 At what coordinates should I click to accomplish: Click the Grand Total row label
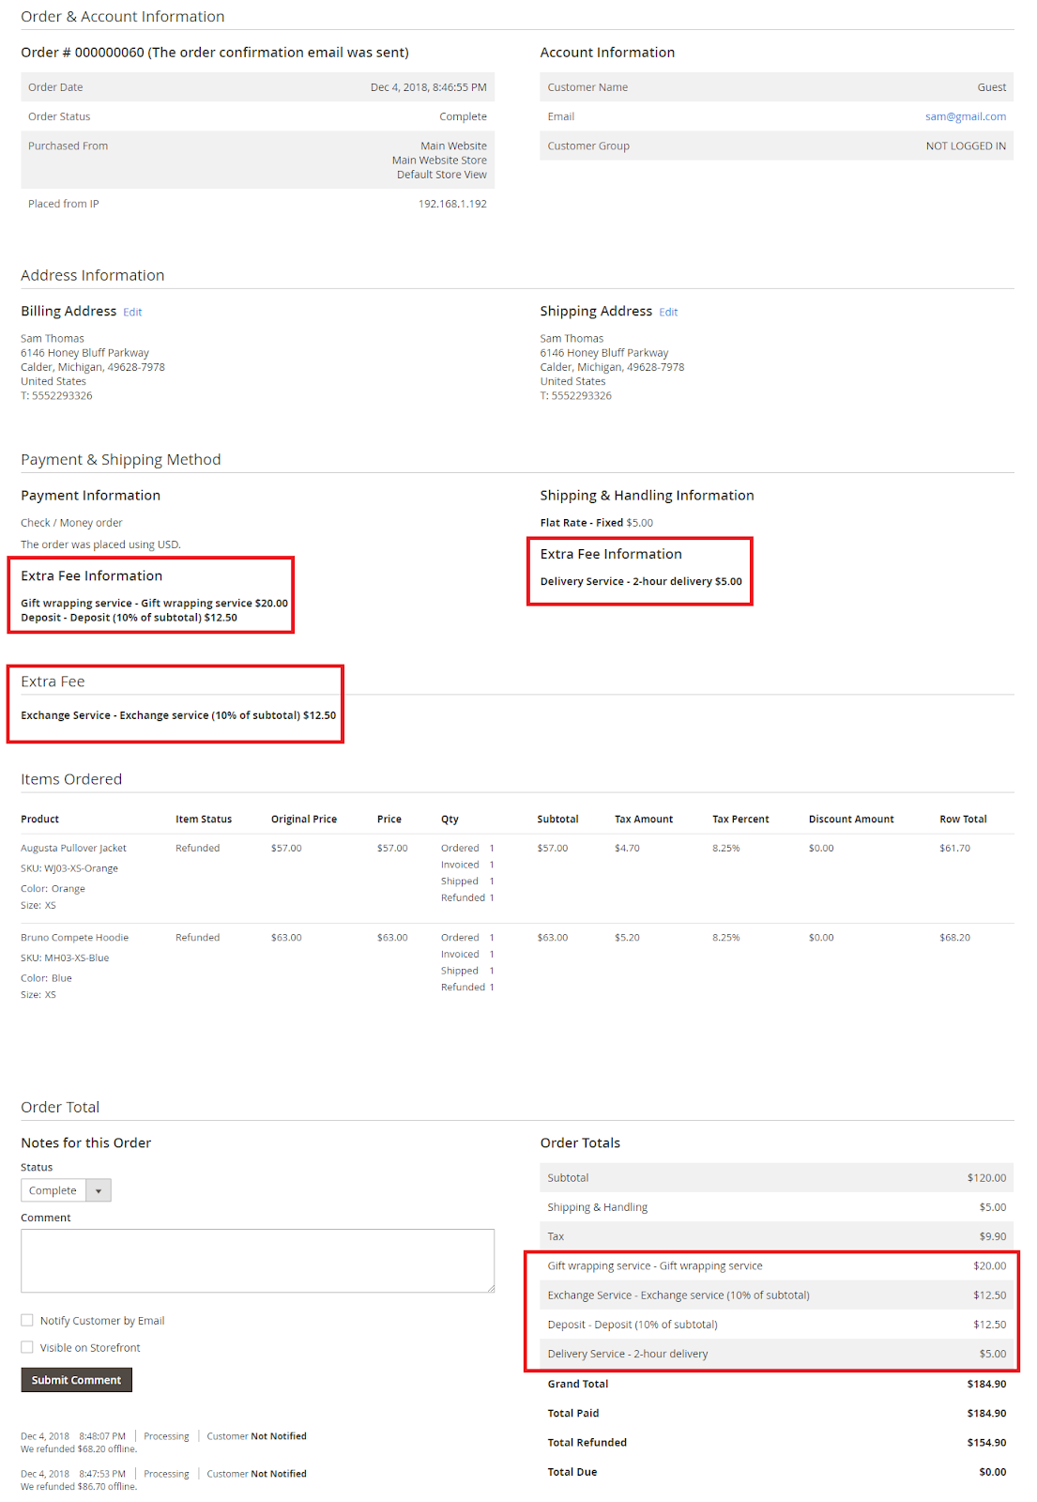[577, 1384]
